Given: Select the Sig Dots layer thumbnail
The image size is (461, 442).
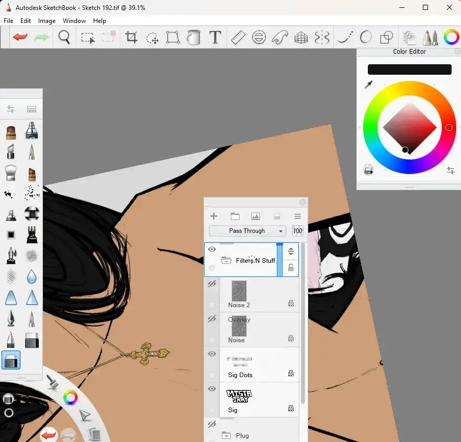Looking at the screenshot, I should click(x=240, y=360).
